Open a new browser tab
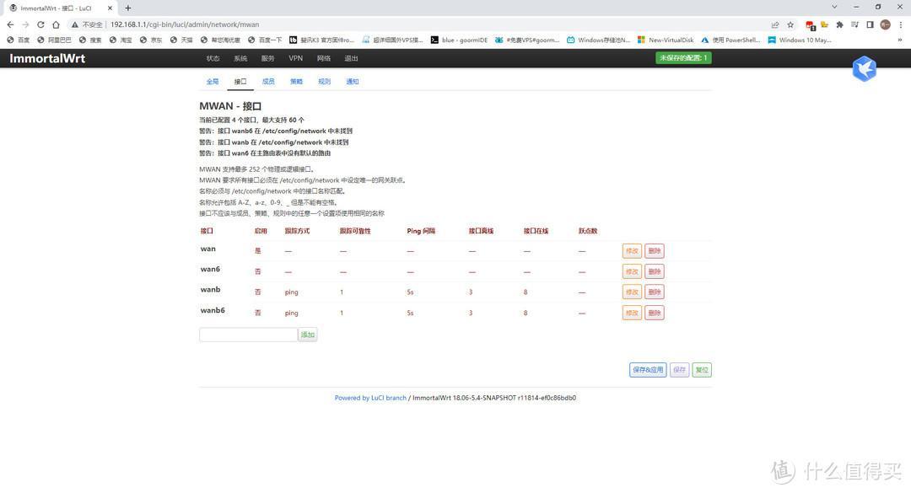Screen dimensions: 911x493 point(128,8)
